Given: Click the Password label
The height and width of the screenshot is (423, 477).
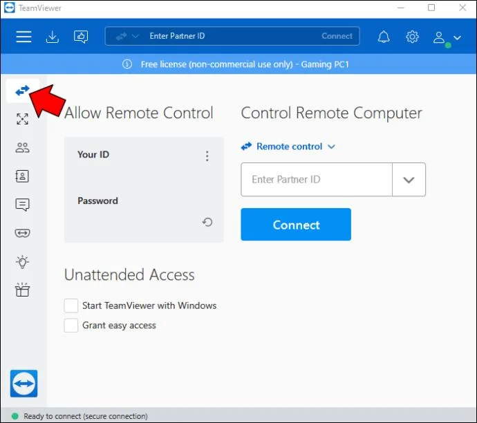Looking at the screenshot, I should (97, 200).
